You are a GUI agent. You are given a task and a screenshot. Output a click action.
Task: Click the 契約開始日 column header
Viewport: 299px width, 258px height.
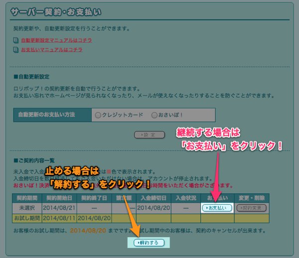pyautogui.click(x=59, y=198)
